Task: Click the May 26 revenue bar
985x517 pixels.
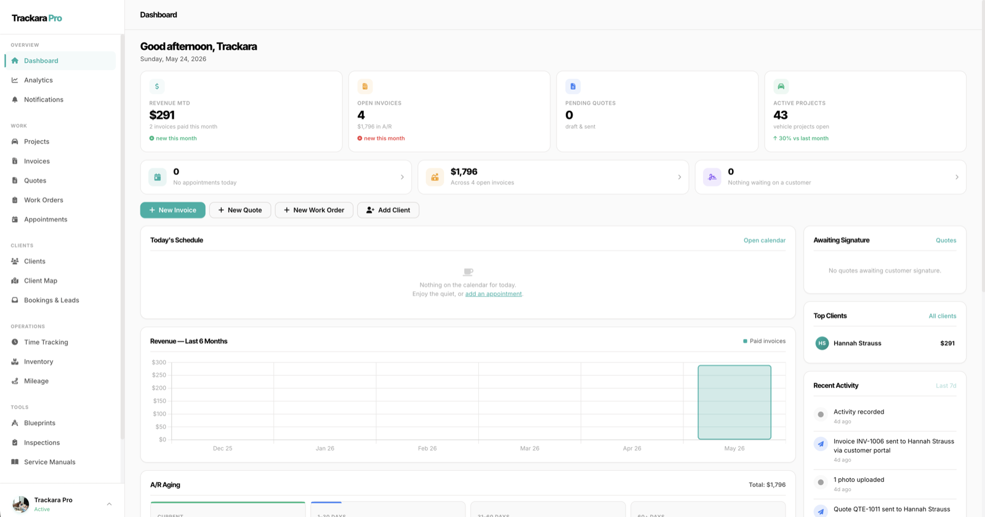Action: pos(734,403)
